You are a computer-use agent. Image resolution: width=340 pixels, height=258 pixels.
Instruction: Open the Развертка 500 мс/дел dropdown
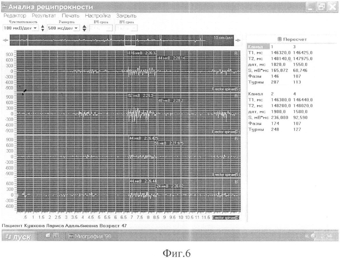click(x=76, y=28)
